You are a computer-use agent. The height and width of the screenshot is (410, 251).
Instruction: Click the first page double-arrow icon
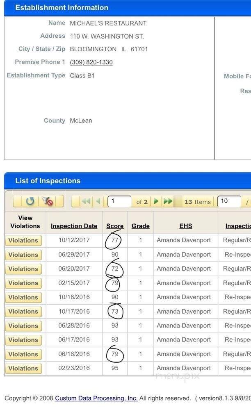[86, 201]
